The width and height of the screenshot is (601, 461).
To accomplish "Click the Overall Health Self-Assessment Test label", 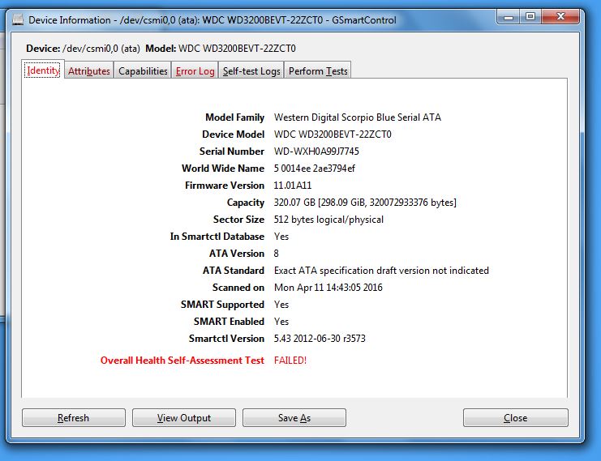I will click(182, 361).
